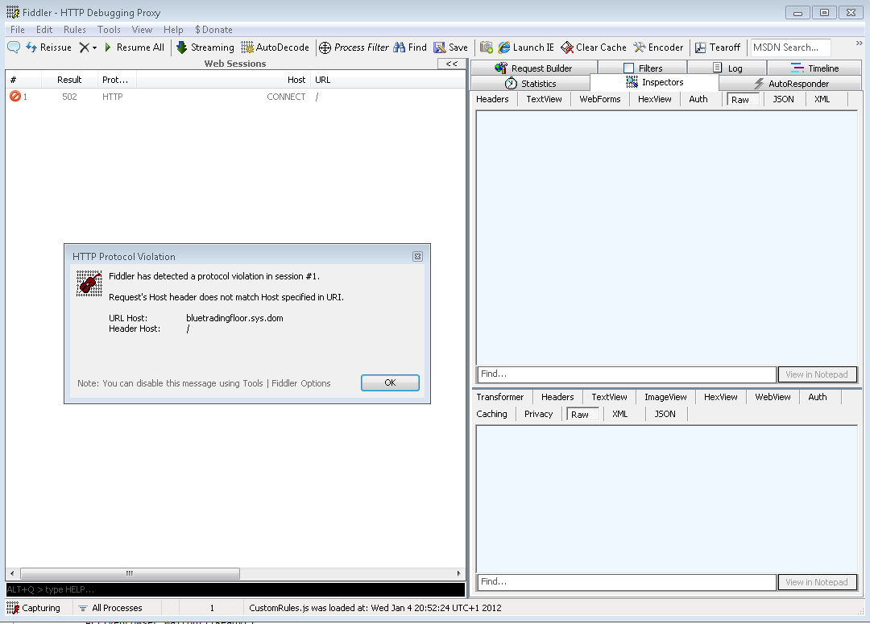
Task: Open the File menu
Action: [17, 30]
